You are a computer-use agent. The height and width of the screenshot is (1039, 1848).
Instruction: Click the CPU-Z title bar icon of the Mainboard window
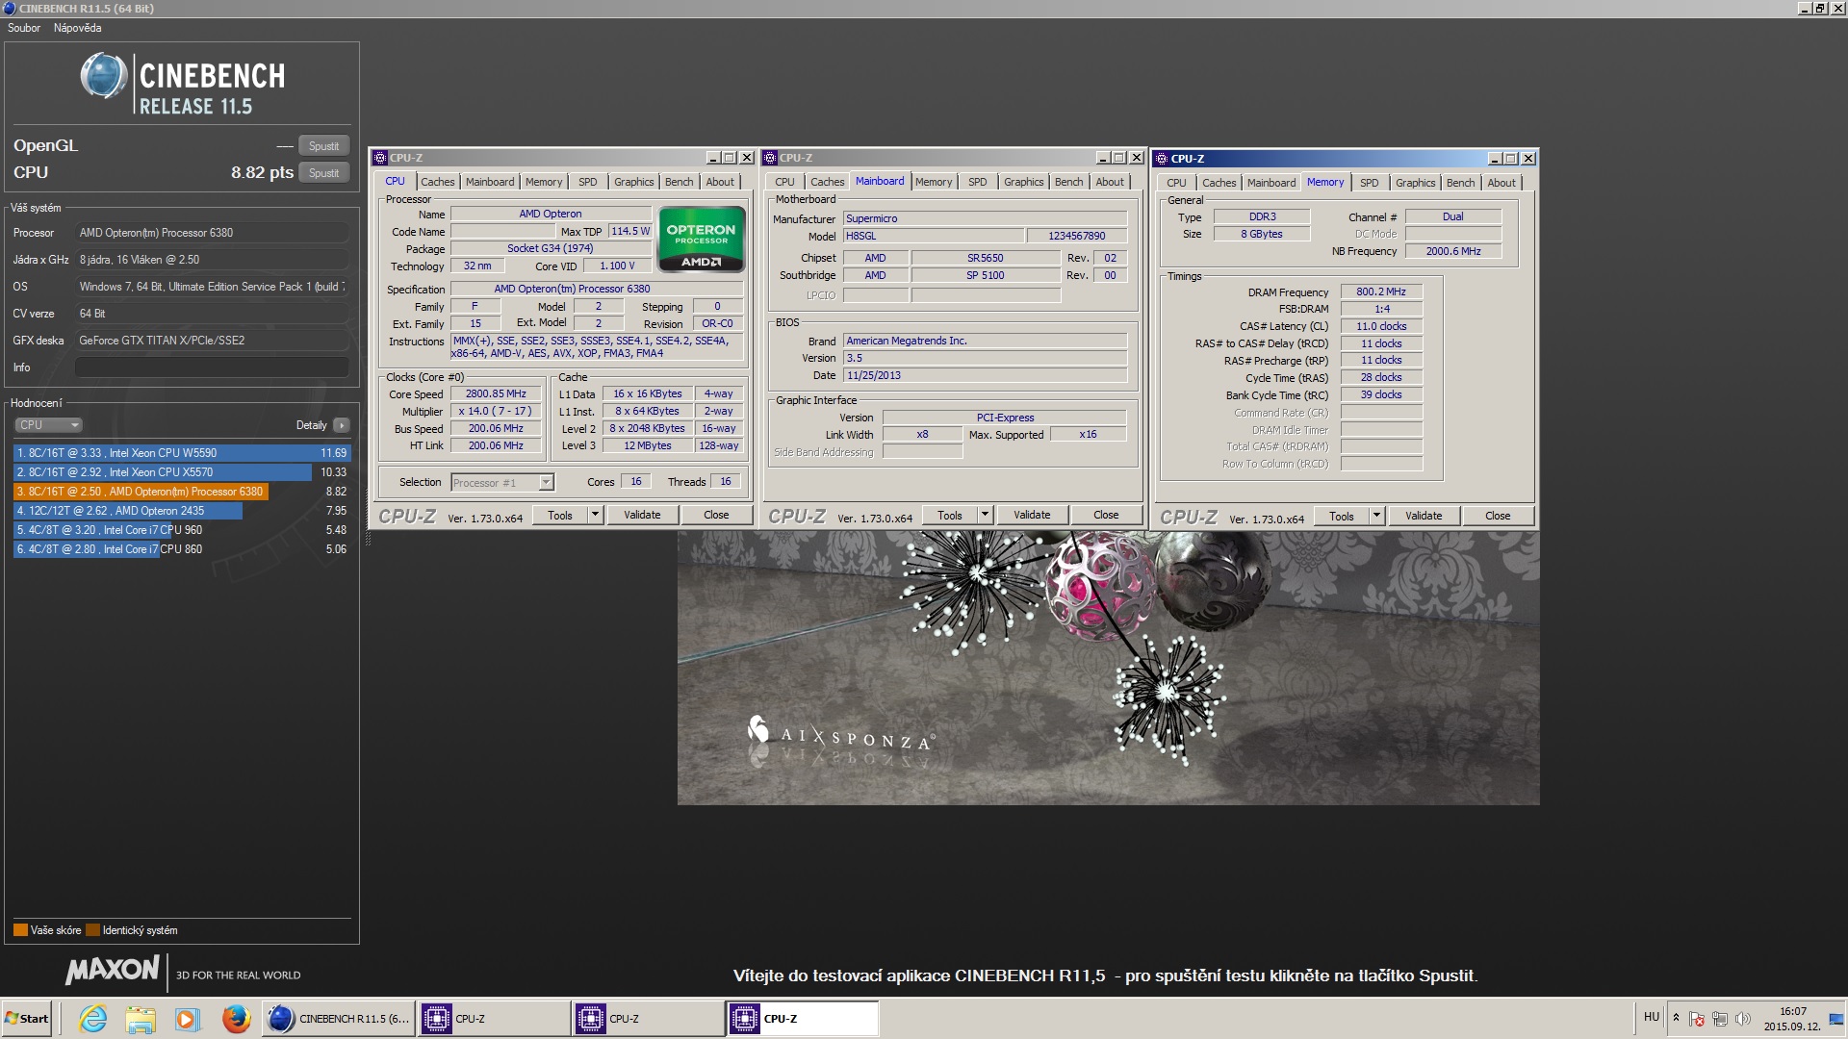tap(771, 158)
